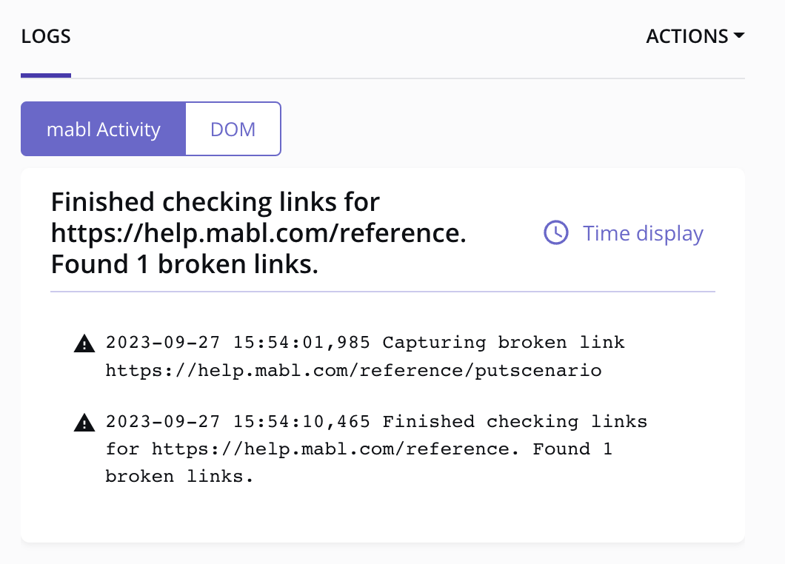Select the first timestamped log entry
The height and width of the screenshot is (564, 785).
coord(363,355)
